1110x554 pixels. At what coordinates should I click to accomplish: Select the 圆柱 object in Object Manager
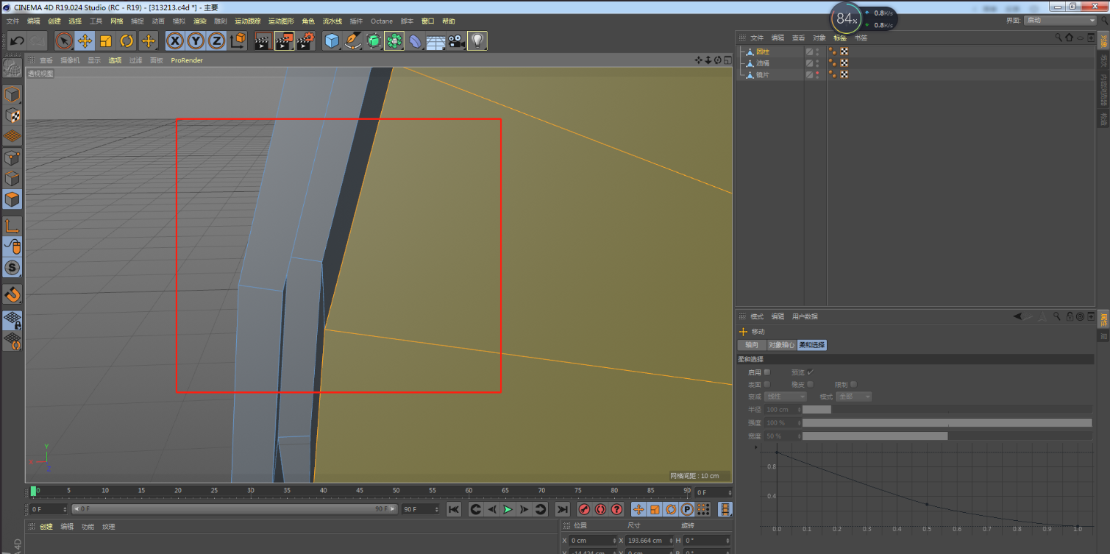click(x=763, y=52)
